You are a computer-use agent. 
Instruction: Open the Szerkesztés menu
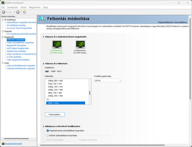click(x=12, y=7)
